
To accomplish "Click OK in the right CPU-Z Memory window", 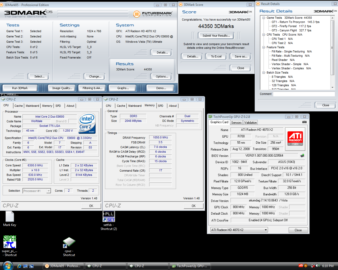I will click(x=194, y=206).
